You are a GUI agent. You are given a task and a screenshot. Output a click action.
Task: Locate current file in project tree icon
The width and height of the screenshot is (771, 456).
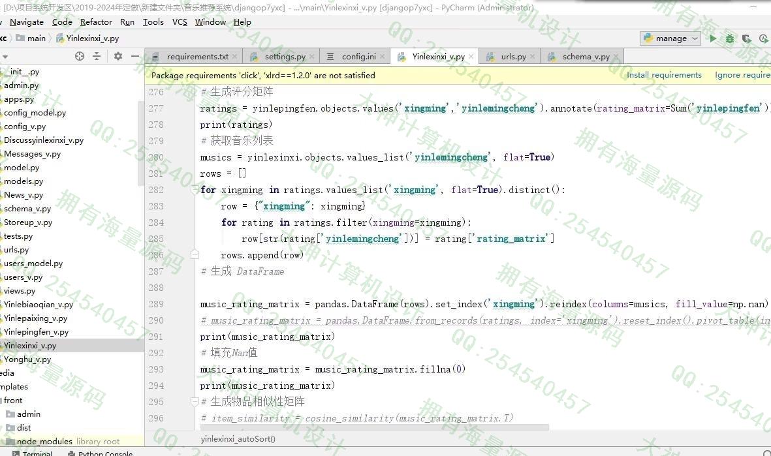pos(80,56)
